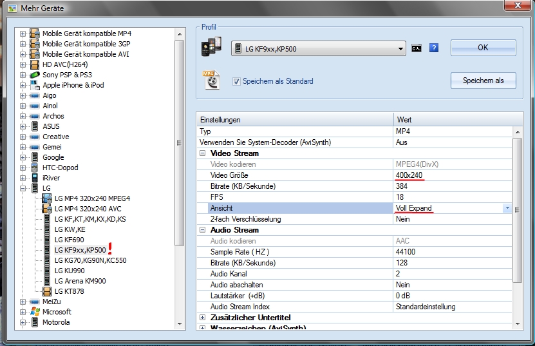This screenshot has width=535, height=346.
Task: Select LG KF,KT,KM,KX,KD,KS entry
Action: (x=90, y=219)
